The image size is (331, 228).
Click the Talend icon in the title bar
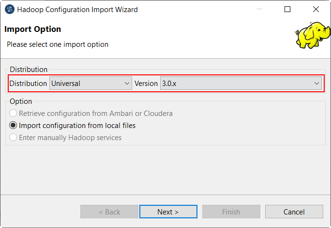click(9, 9)
